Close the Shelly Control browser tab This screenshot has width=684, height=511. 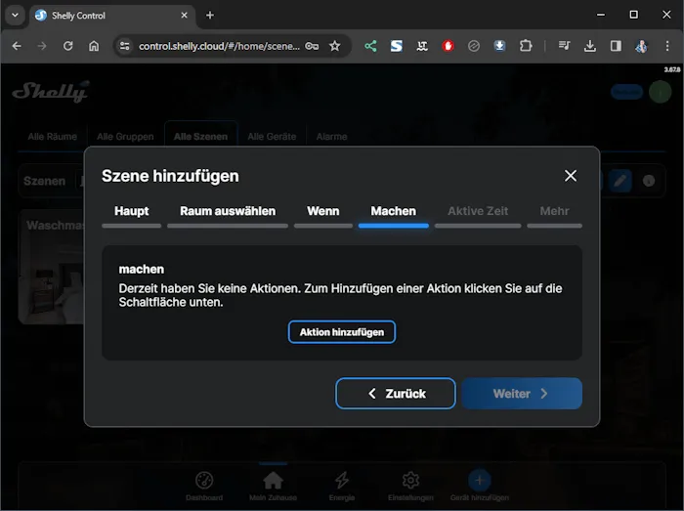186,15
